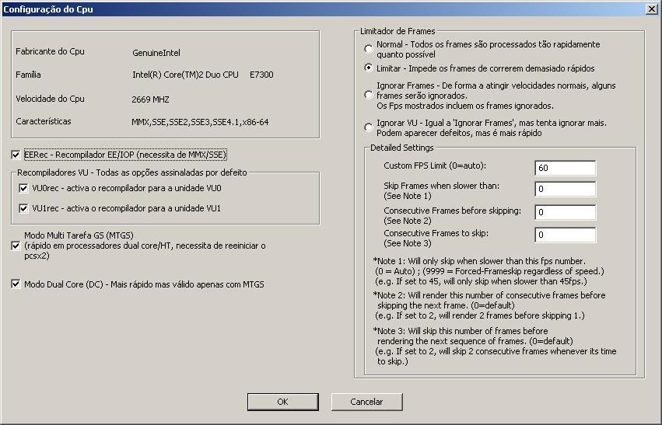Toggle the EERec recompiler checkbox
662x425 pixels.
pyautogui.click(x=16, y=155)
